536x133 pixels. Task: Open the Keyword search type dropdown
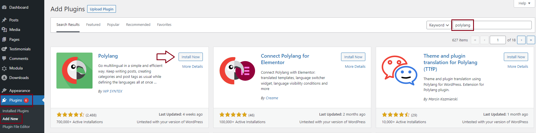point(439,25)
